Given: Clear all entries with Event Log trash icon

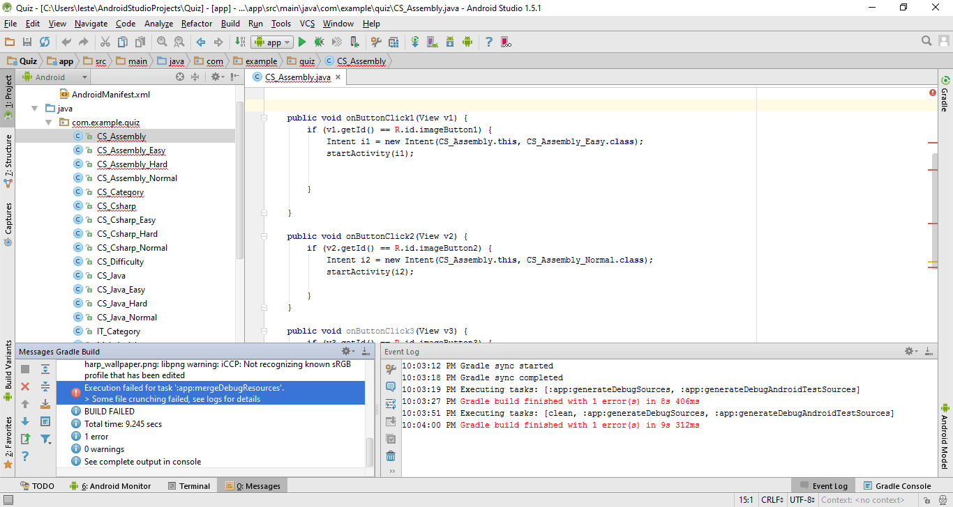Looking at the screenshot, I should (x=391, y=456).
